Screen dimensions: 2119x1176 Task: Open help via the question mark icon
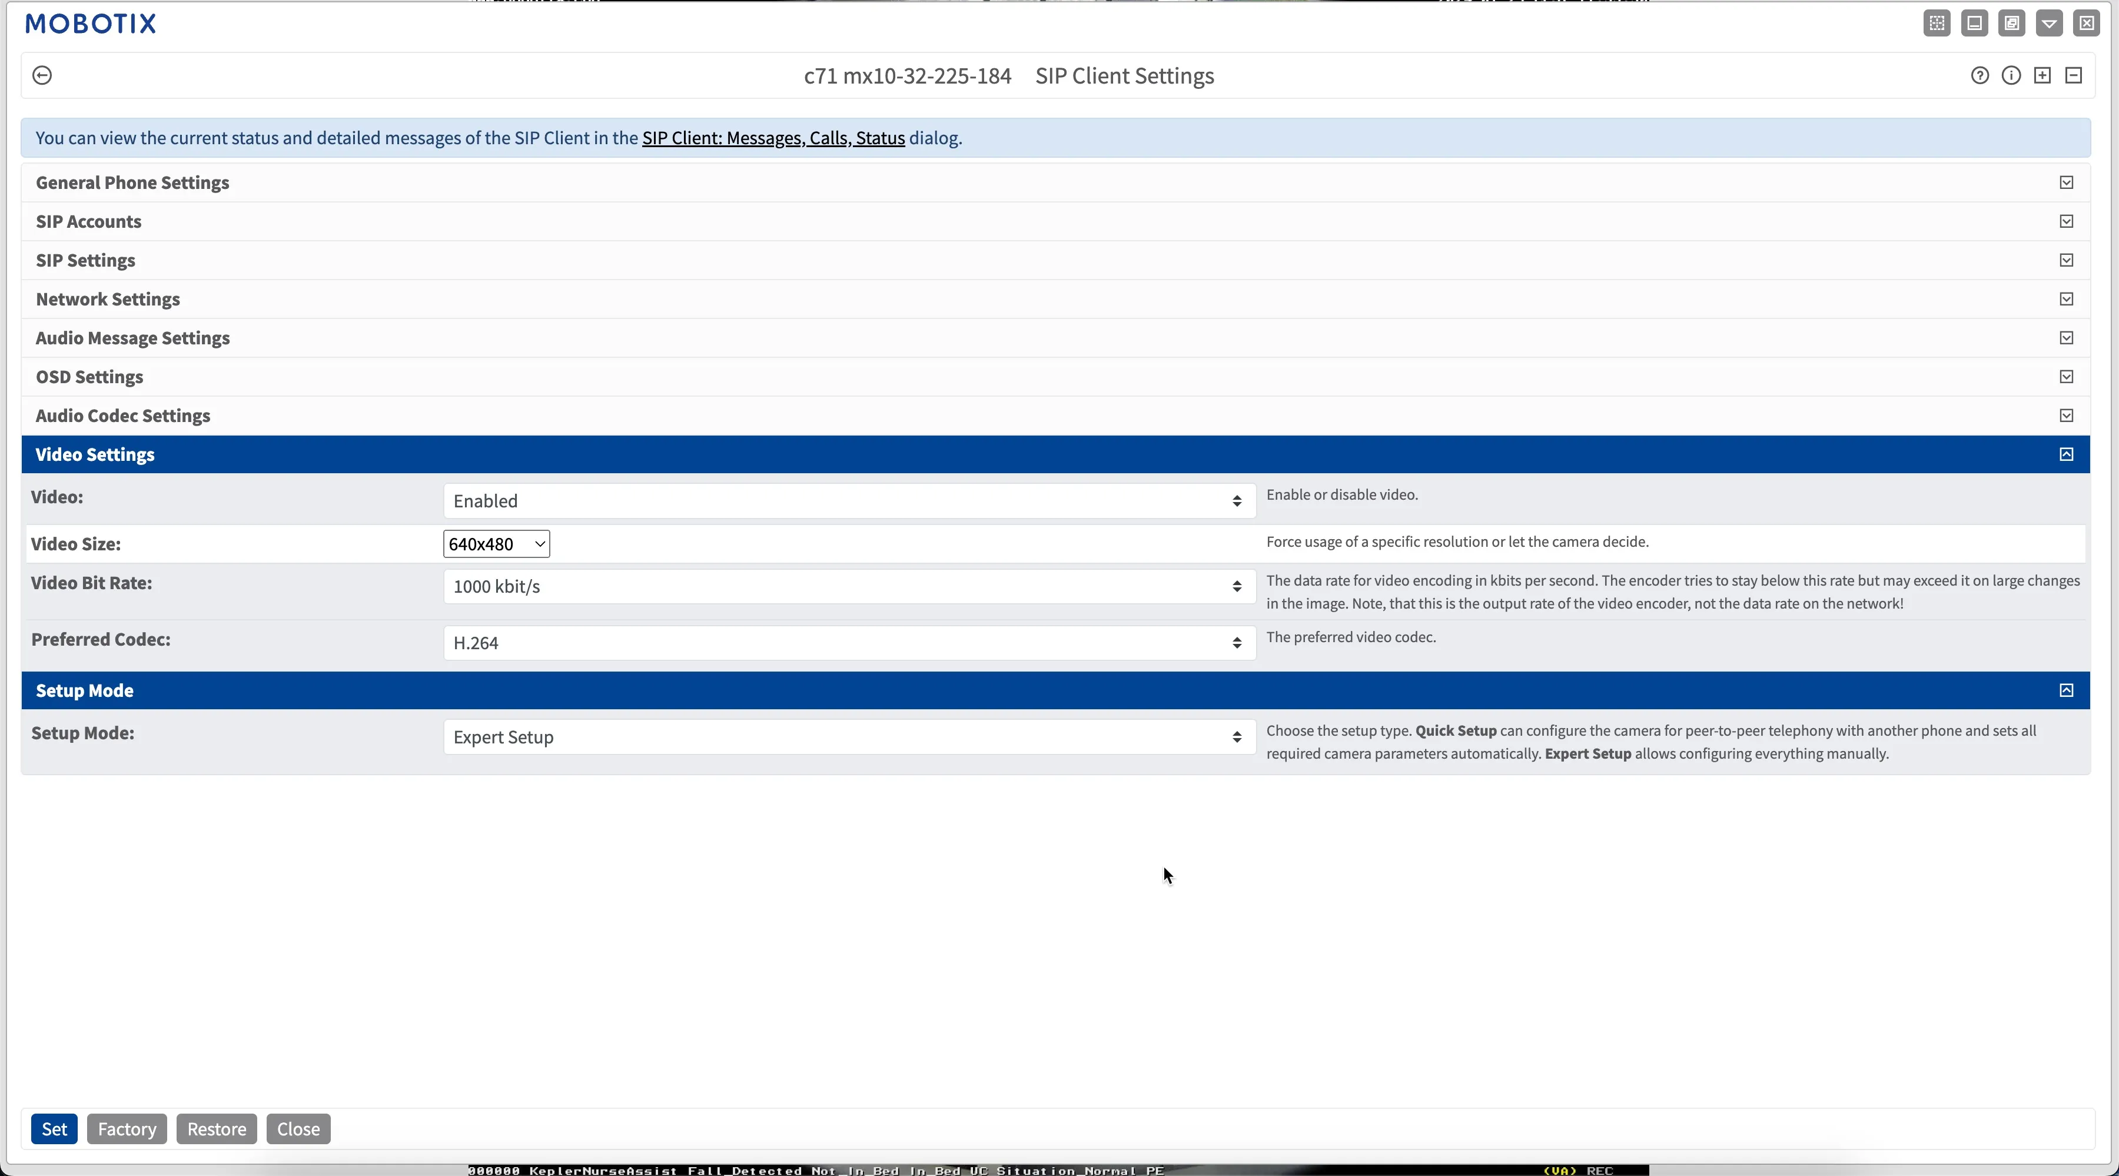pyautogui.click(x=1980, y=76)
